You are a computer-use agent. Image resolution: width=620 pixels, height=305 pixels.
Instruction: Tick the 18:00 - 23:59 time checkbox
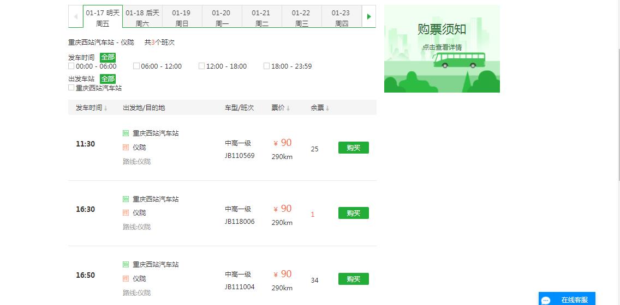[267, 66]
